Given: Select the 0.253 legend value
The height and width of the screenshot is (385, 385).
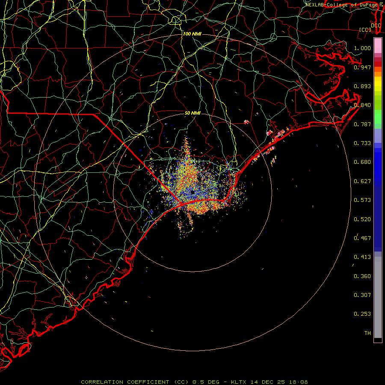Looking at the screenshot, I should (362, 314).
